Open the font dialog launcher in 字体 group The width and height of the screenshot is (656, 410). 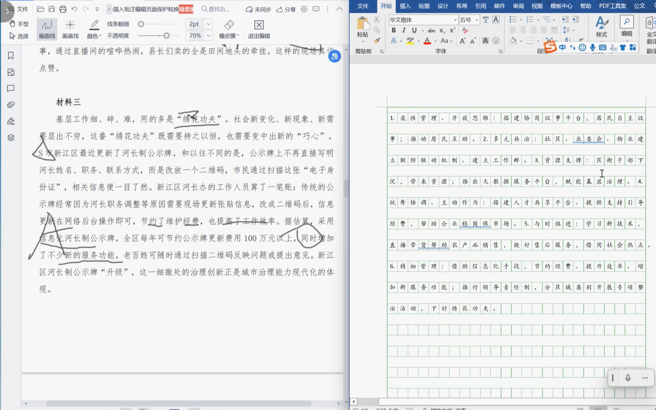501,52
